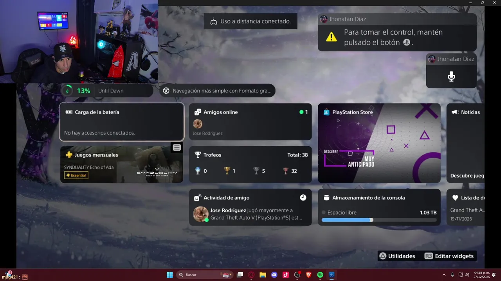Screen dimensions: 501x281
Task: Open Navegación más simple con Formato notification
Action: click(x=218, y=91)
